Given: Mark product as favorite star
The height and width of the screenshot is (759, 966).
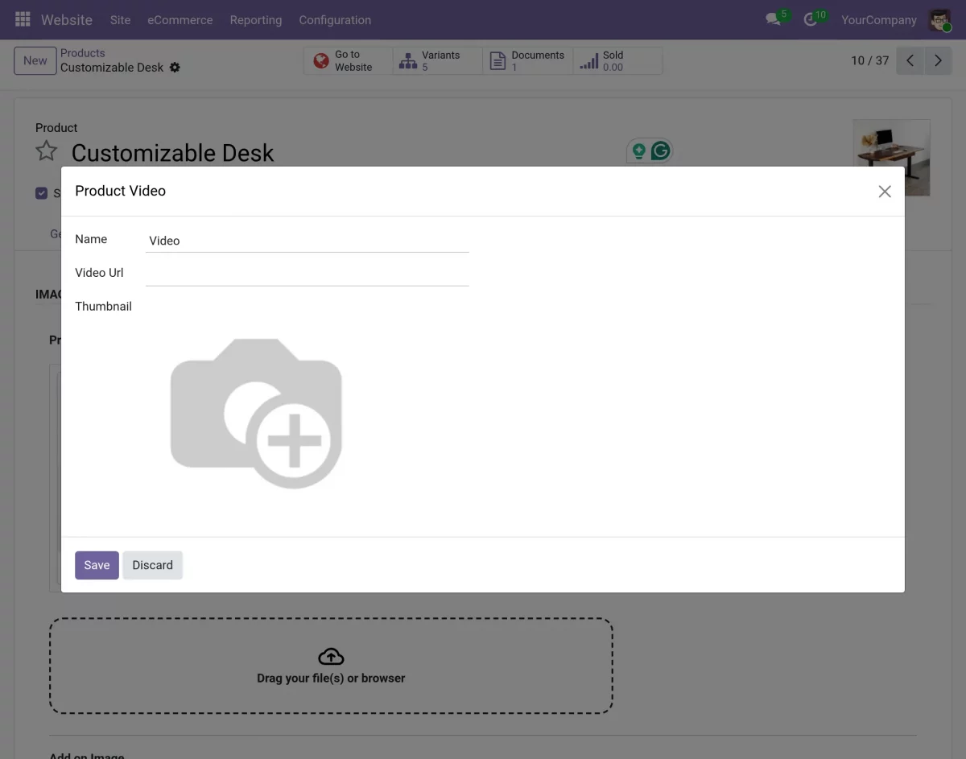Looking at the screenshot, I should (47, 151).
